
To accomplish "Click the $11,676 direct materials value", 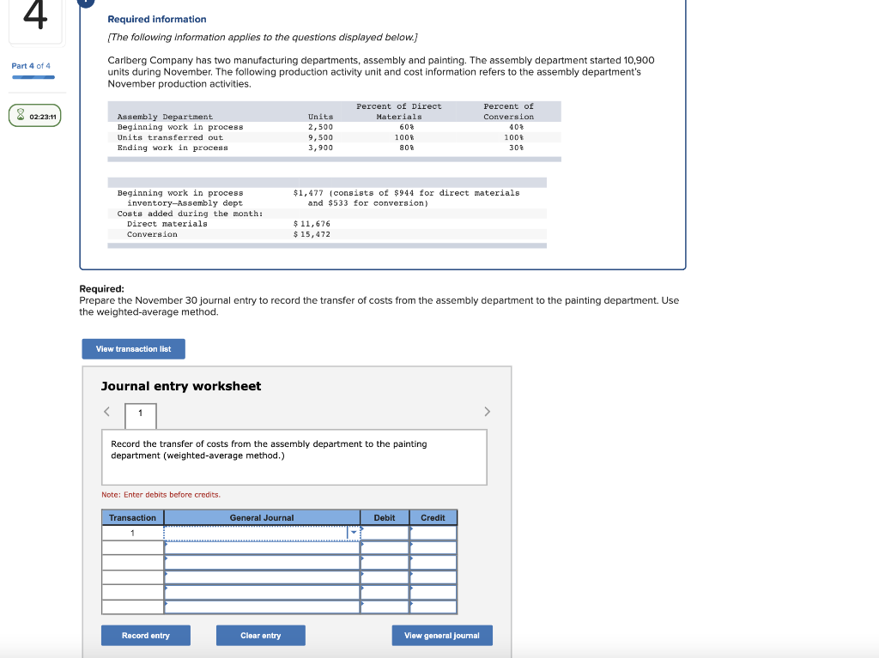I will pos(312,224).
